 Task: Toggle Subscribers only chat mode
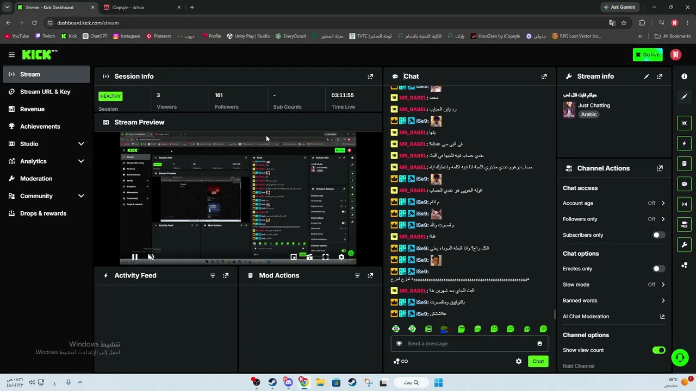point(658,235)
